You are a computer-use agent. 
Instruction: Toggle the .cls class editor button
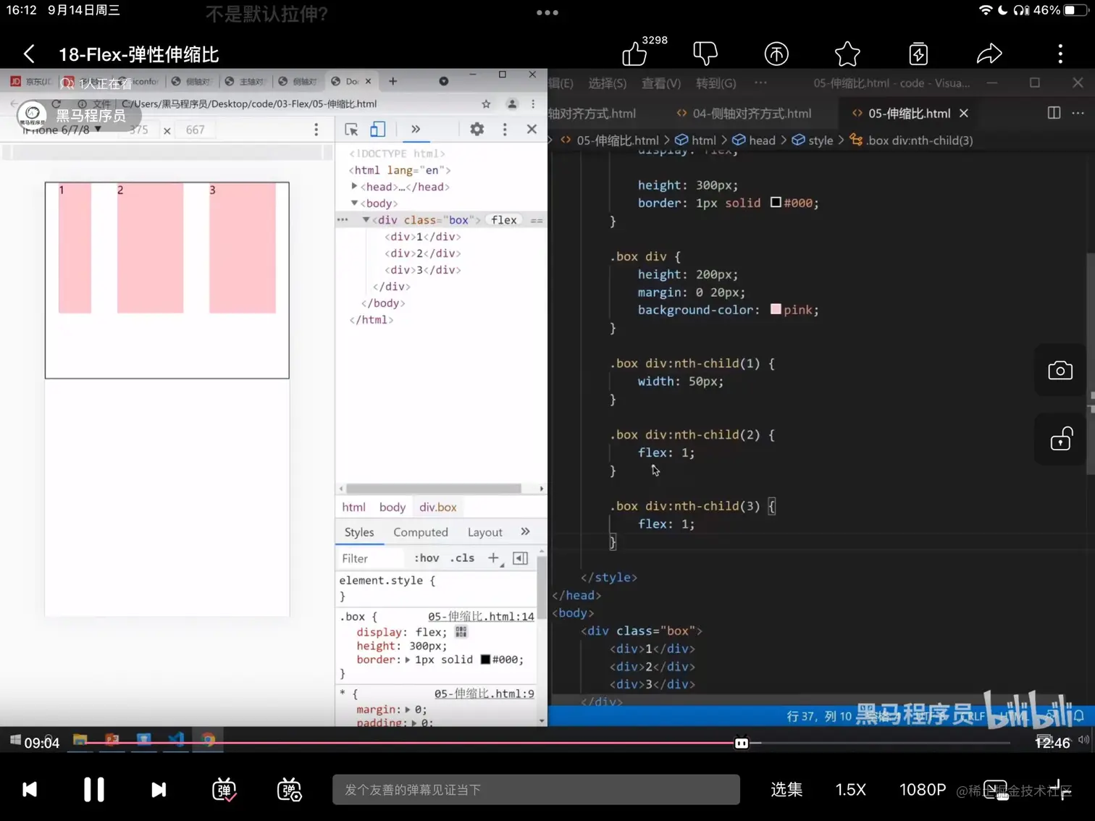462,558
